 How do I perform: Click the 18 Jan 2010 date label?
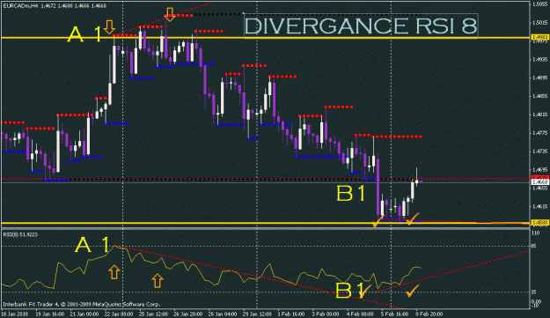click(14, 314)
